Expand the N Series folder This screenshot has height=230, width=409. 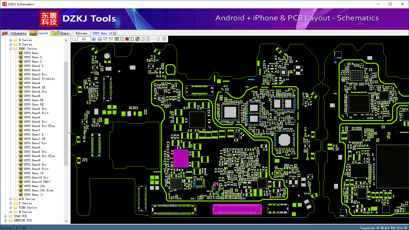[11, 212]
